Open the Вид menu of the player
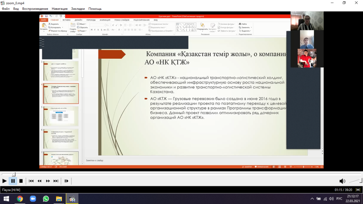The width and height of the screenshot is (363, 204). [16, 9]
